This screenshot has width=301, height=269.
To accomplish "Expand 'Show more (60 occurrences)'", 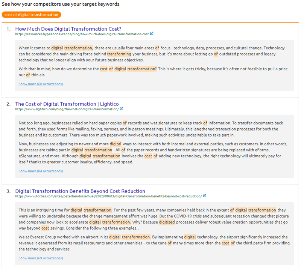I will (x=41, y=84).
